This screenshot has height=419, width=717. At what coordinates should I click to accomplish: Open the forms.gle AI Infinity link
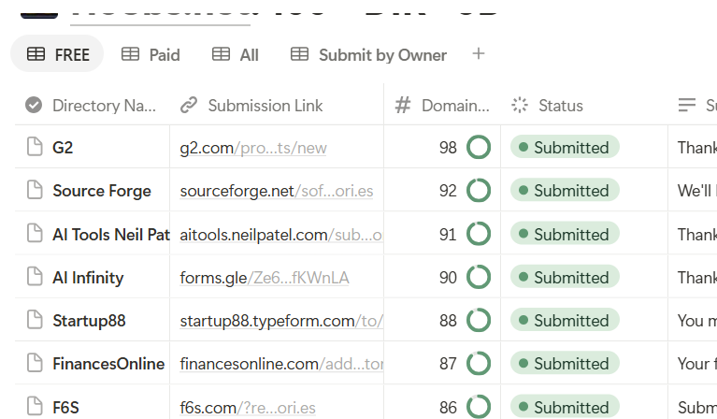pyautogui.click(x=265, y=278)
